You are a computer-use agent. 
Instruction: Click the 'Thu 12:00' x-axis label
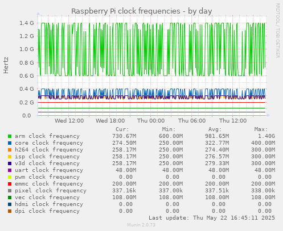coord(233,121)
